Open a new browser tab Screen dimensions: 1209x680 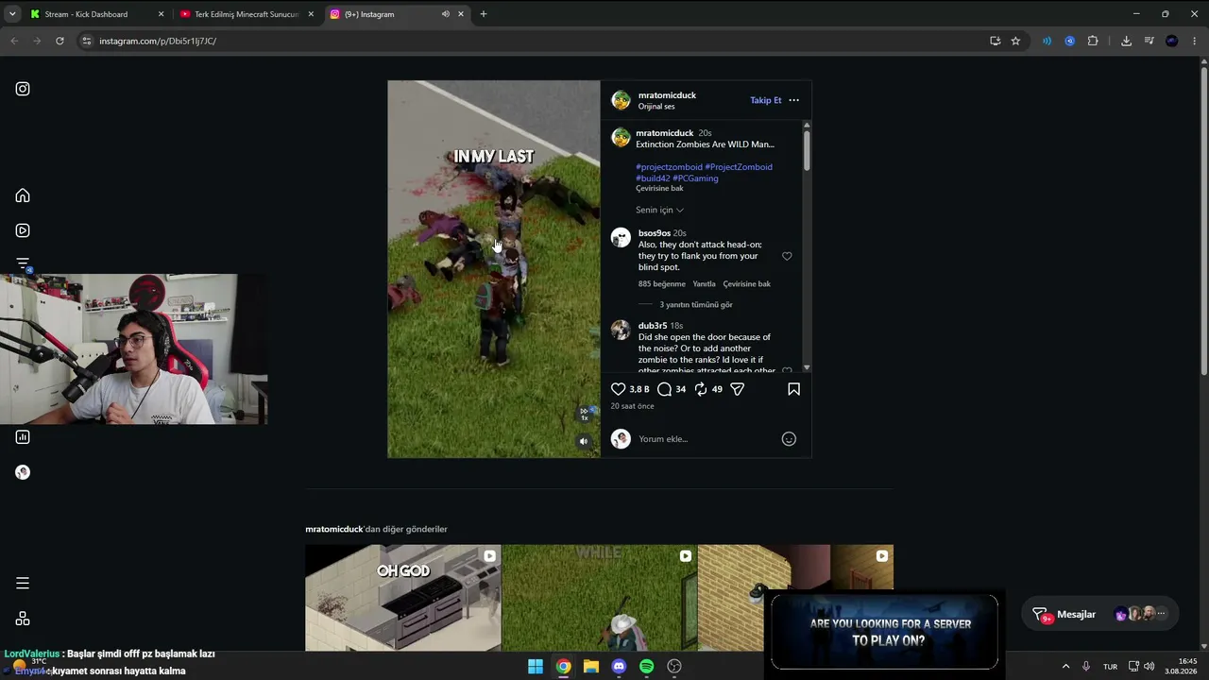click(x=484, y=14)
